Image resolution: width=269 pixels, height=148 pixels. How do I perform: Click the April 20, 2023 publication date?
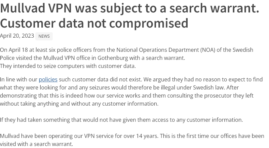click(17, 36)
